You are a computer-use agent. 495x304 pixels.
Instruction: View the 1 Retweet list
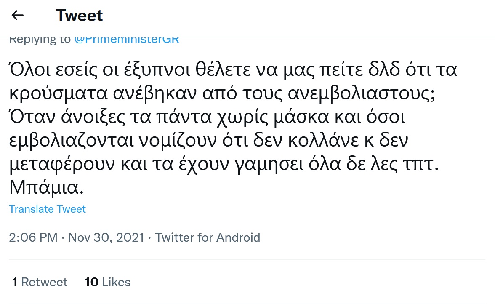(x=40, y=282)
